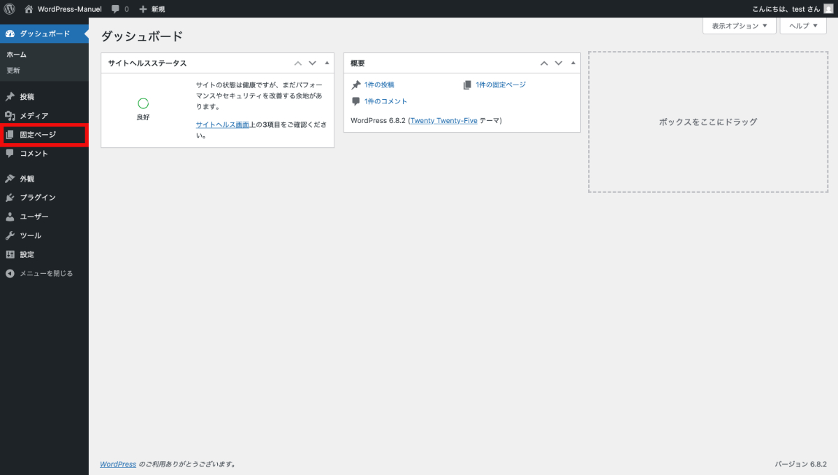838x475 pixels.
Task: Click the ボックスをここにドラッグ drop zone
Action: (x=707, y=122)
